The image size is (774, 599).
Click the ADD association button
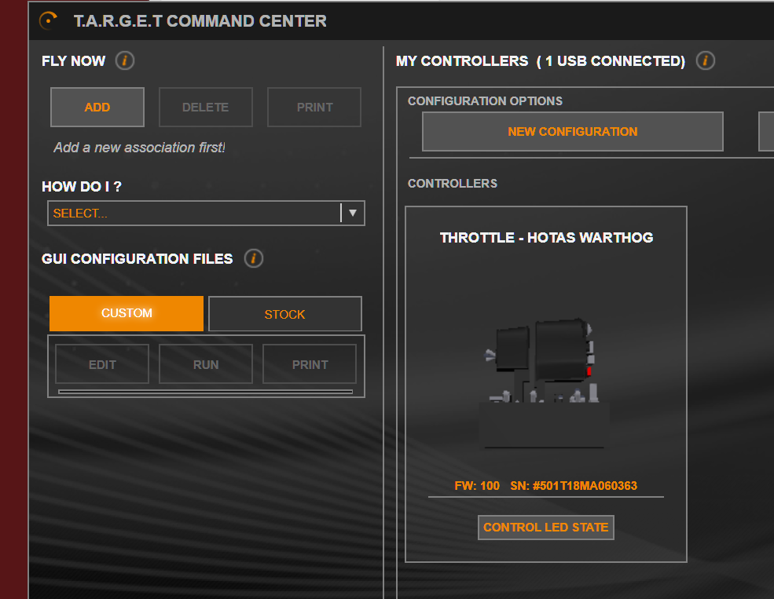click(x=97, y=107)
